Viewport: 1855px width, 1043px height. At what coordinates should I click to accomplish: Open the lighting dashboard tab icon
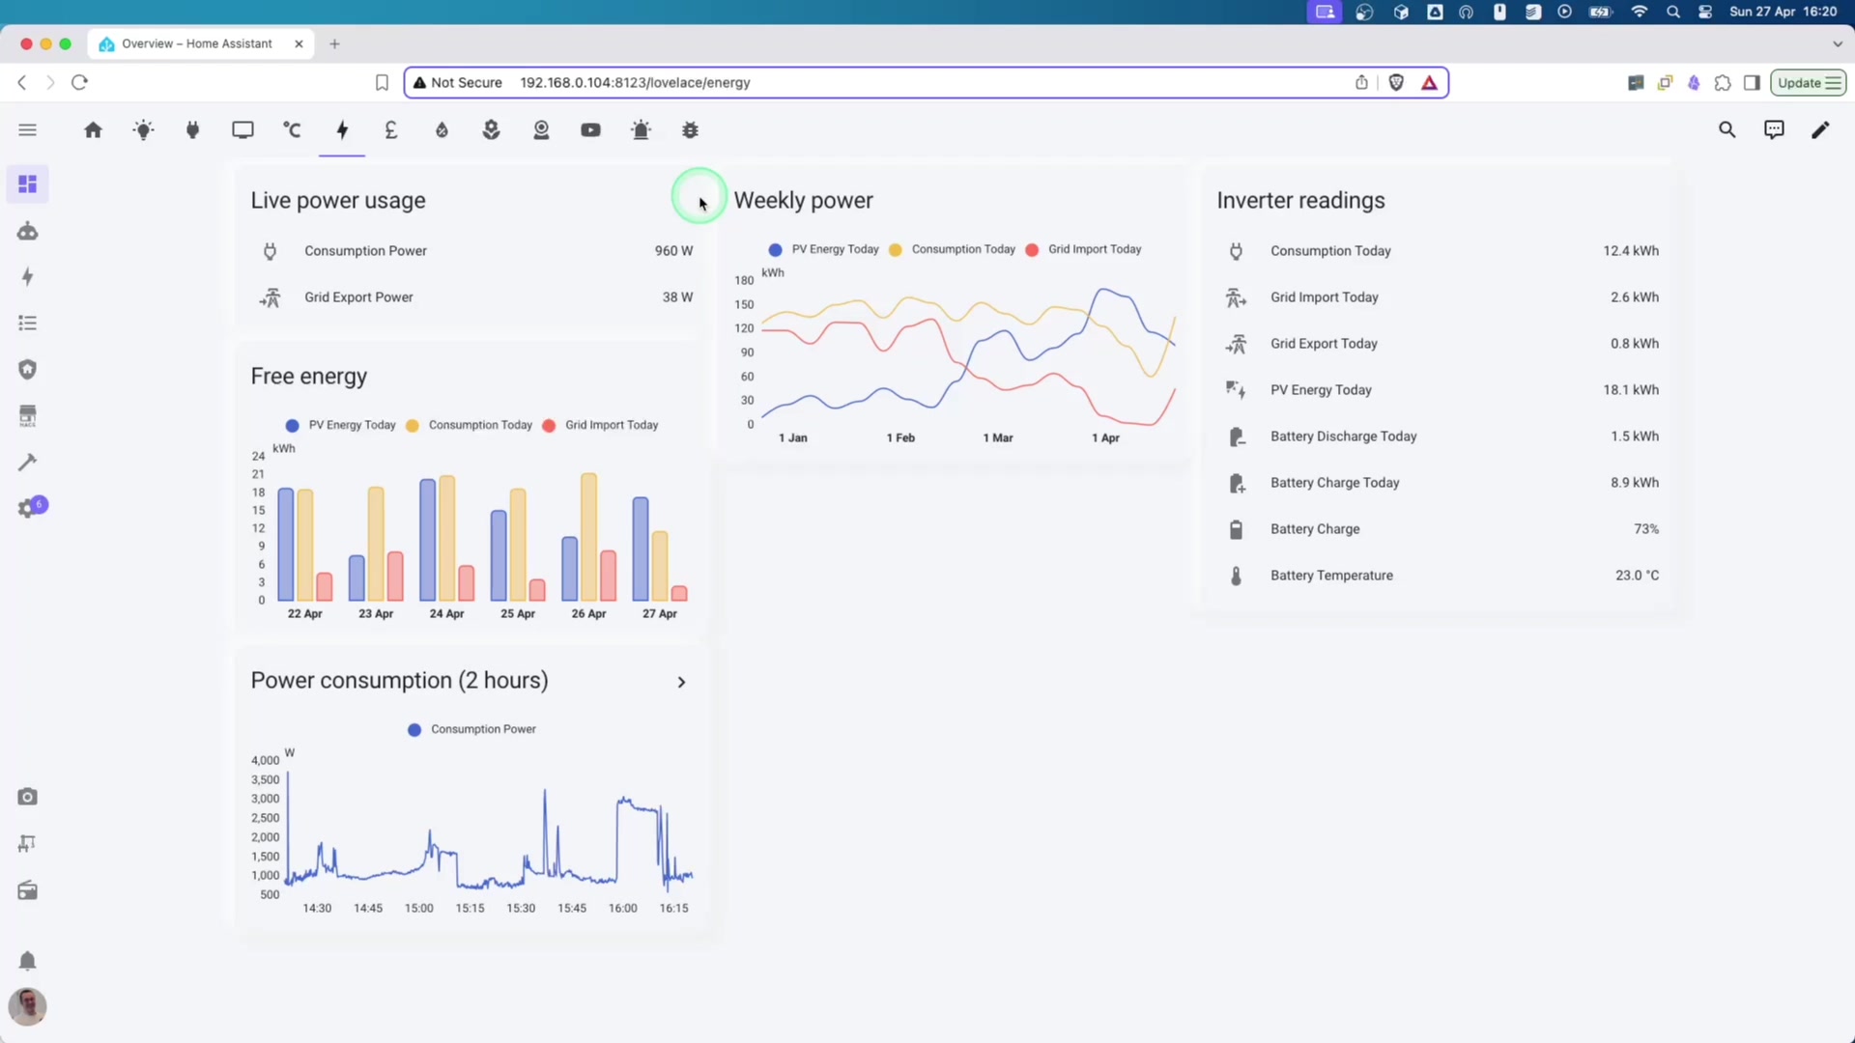click(x=143, y=129)
